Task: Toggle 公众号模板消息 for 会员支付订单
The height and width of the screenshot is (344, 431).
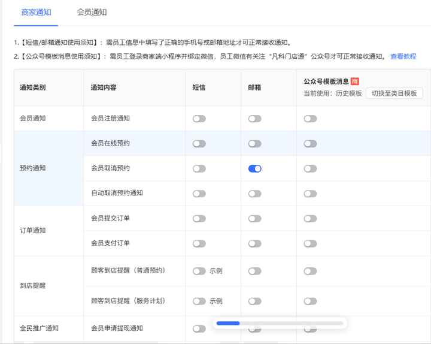Action: [310, 244]
